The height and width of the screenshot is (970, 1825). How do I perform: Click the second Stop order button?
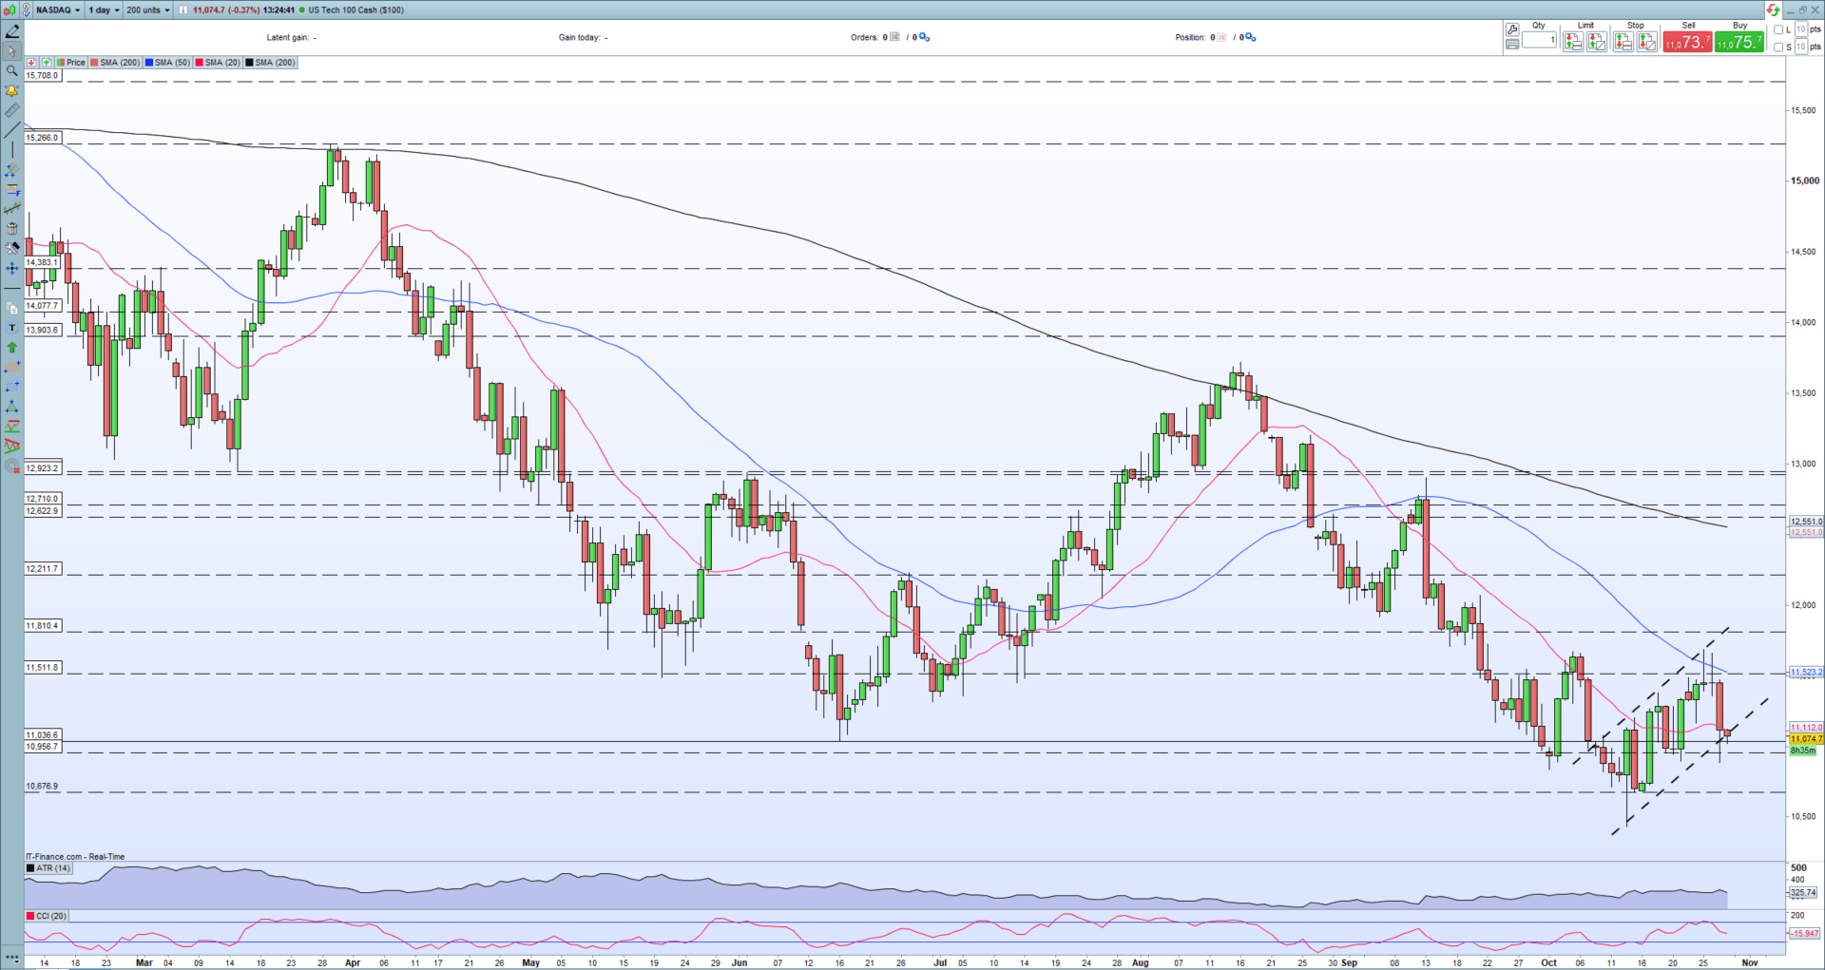(1647, 42)
